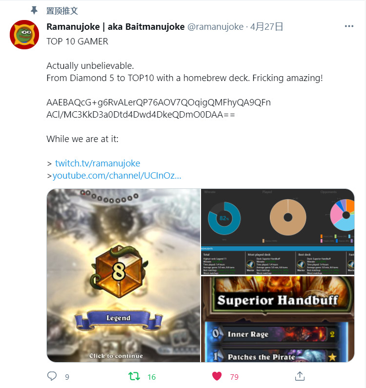View the Legend rank 8 image
The width and height of the screenshot is (366, 388).
(123, 275)
